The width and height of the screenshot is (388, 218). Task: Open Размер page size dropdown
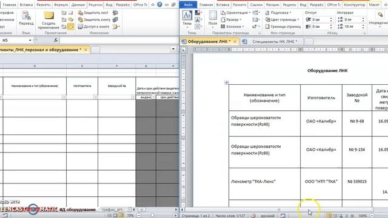(x=231, y=19)
